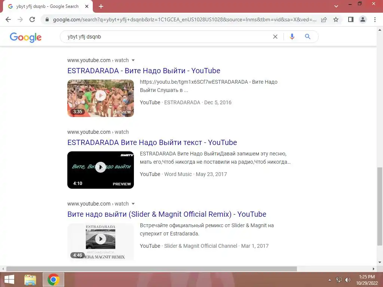View site info via the padlock icon
The image size is (383, 287).
pos(47,19)
